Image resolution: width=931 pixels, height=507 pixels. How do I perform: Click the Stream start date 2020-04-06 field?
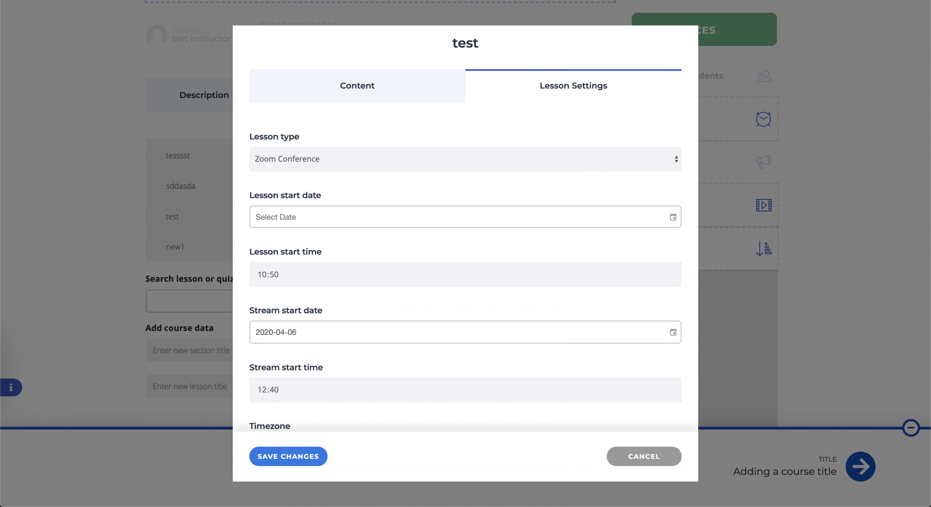(x=465, y=332)
